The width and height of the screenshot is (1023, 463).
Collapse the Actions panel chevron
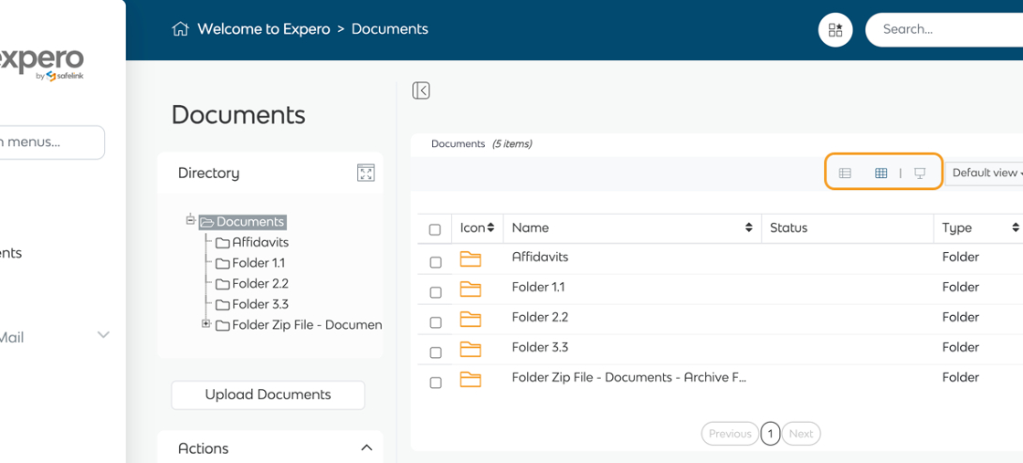366,448
